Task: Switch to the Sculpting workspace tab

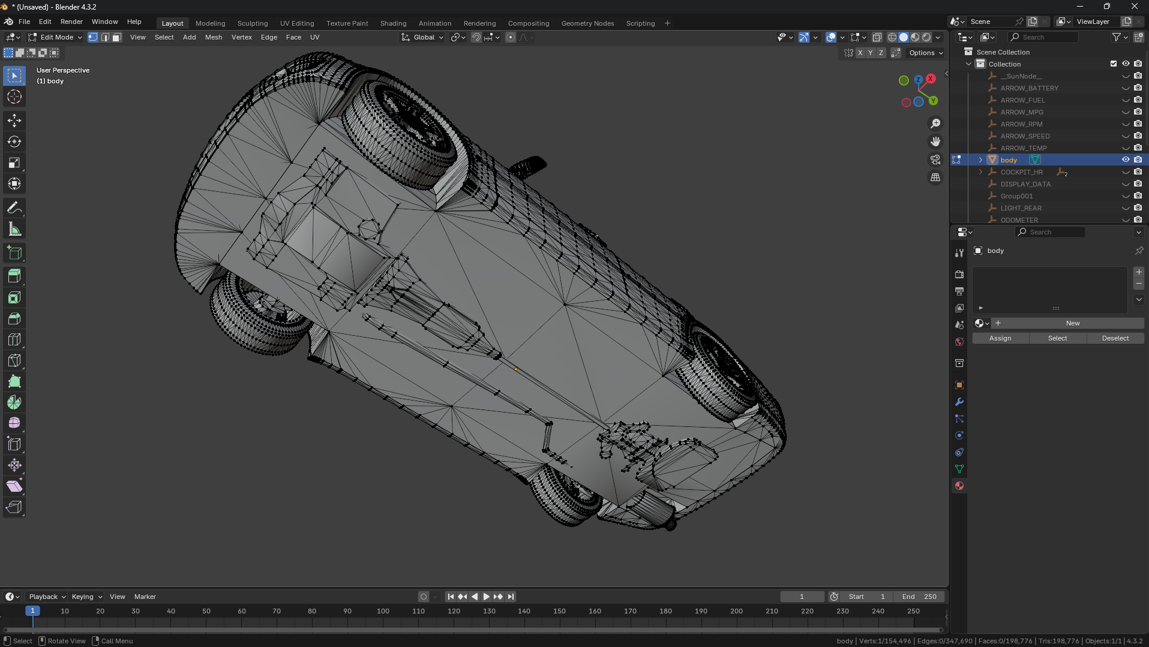Action: 252,23
